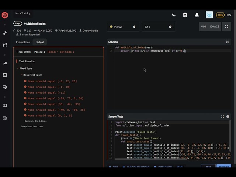Click the 7,960 of 25,792 completions stat
This screenshot has width=236, height=177.
point(66,31)
